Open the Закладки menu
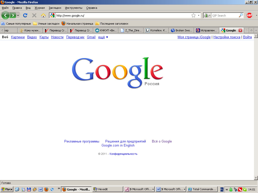258x193 pixels. tap(55, 8)
